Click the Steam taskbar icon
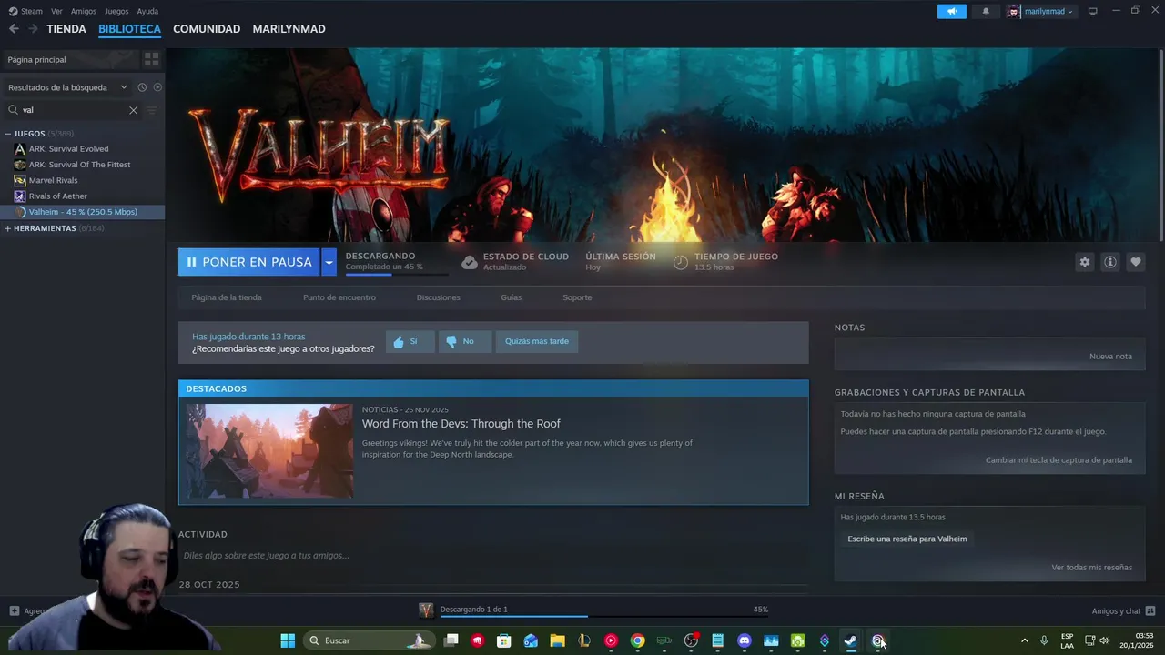1165x655 pixels. click(850, 640)
